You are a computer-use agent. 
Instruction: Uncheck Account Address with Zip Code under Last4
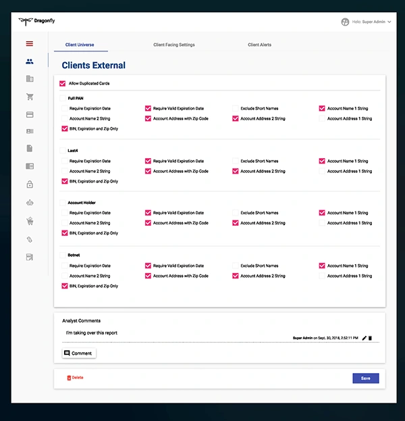pyautogui.click(x=148, y=171)
